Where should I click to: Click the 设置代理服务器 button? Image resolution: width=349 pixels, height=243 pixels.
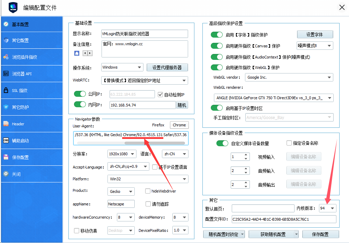[167, 68]
